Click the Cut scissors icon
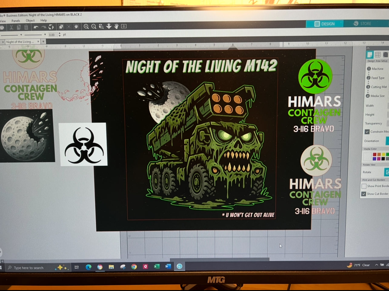The height and width of the screenshot is (291, 389). (x=11, y=28)
